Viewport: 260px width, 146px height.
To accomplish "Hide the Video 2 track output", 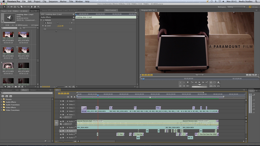I will (61, 111).
